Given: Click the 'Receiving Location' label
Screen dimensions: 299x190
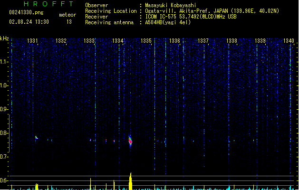Looking at the screenshot, I should click(111, 11).
